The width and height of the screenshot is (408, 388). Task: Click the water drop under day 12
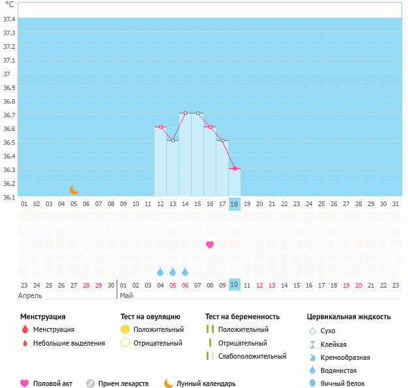pos(160,271)
